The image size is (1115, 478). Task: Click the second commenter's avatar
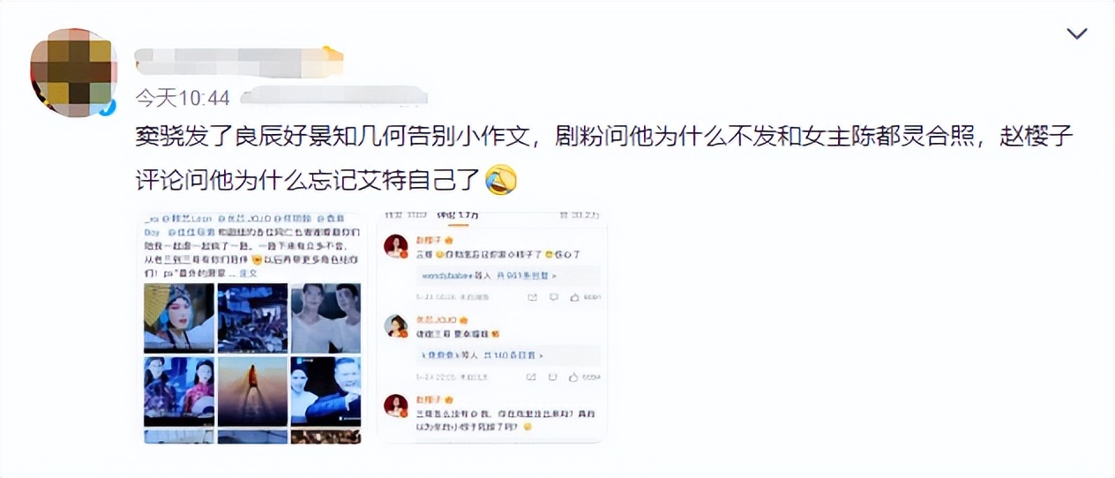(x=395, y=325)
